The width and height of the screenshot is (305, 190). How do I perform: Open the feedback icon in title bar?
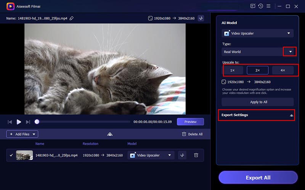click(252, 6)
